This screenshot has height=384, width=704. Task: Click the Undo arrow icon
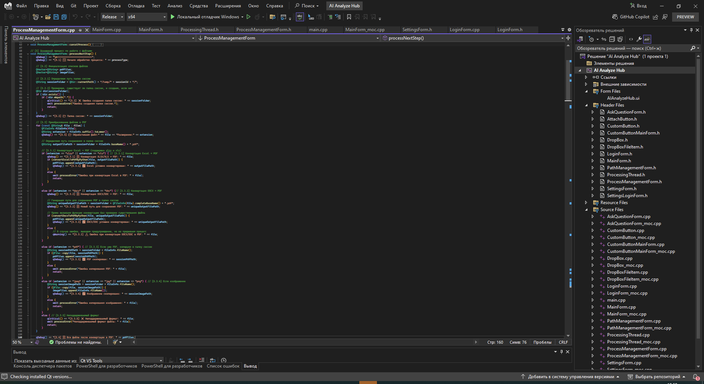(75, 17)
